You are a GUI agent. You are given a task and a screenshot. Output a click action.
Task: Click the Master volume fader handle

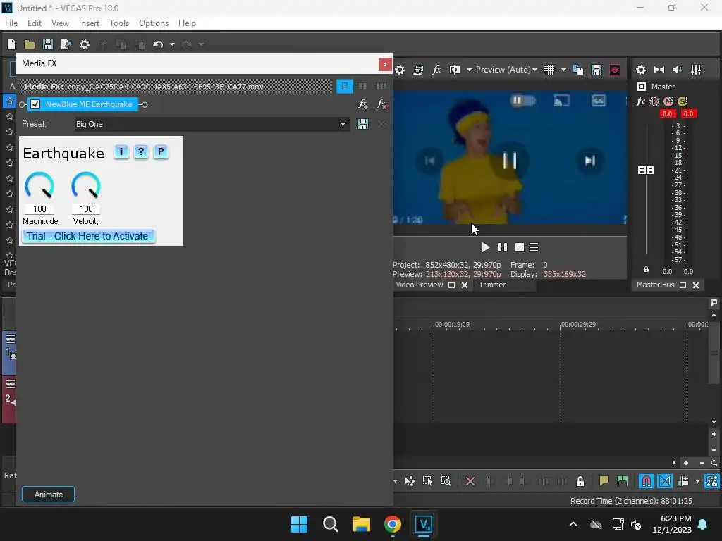pyautogui.click(x=646, y=170)
